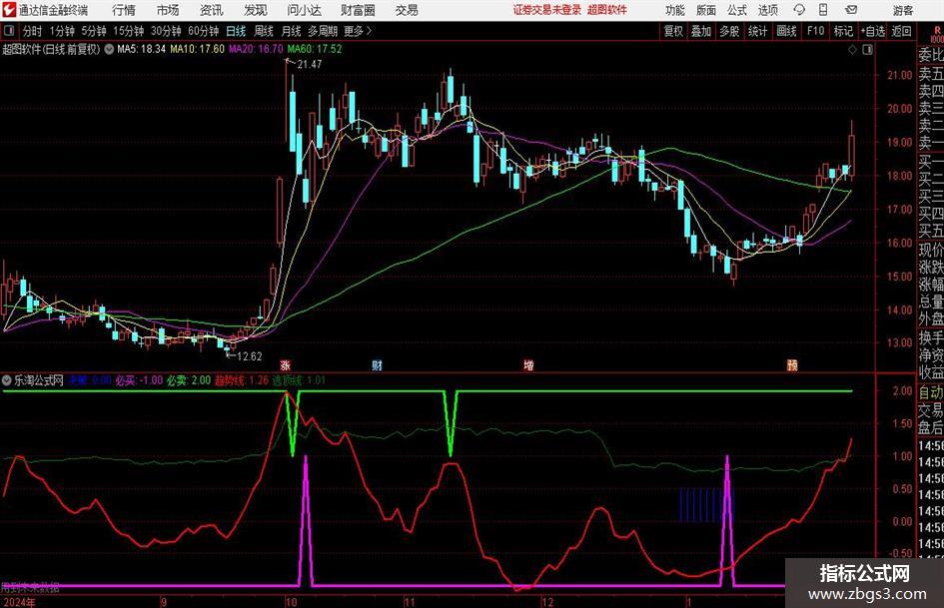Click the 增 event marker

528,364
